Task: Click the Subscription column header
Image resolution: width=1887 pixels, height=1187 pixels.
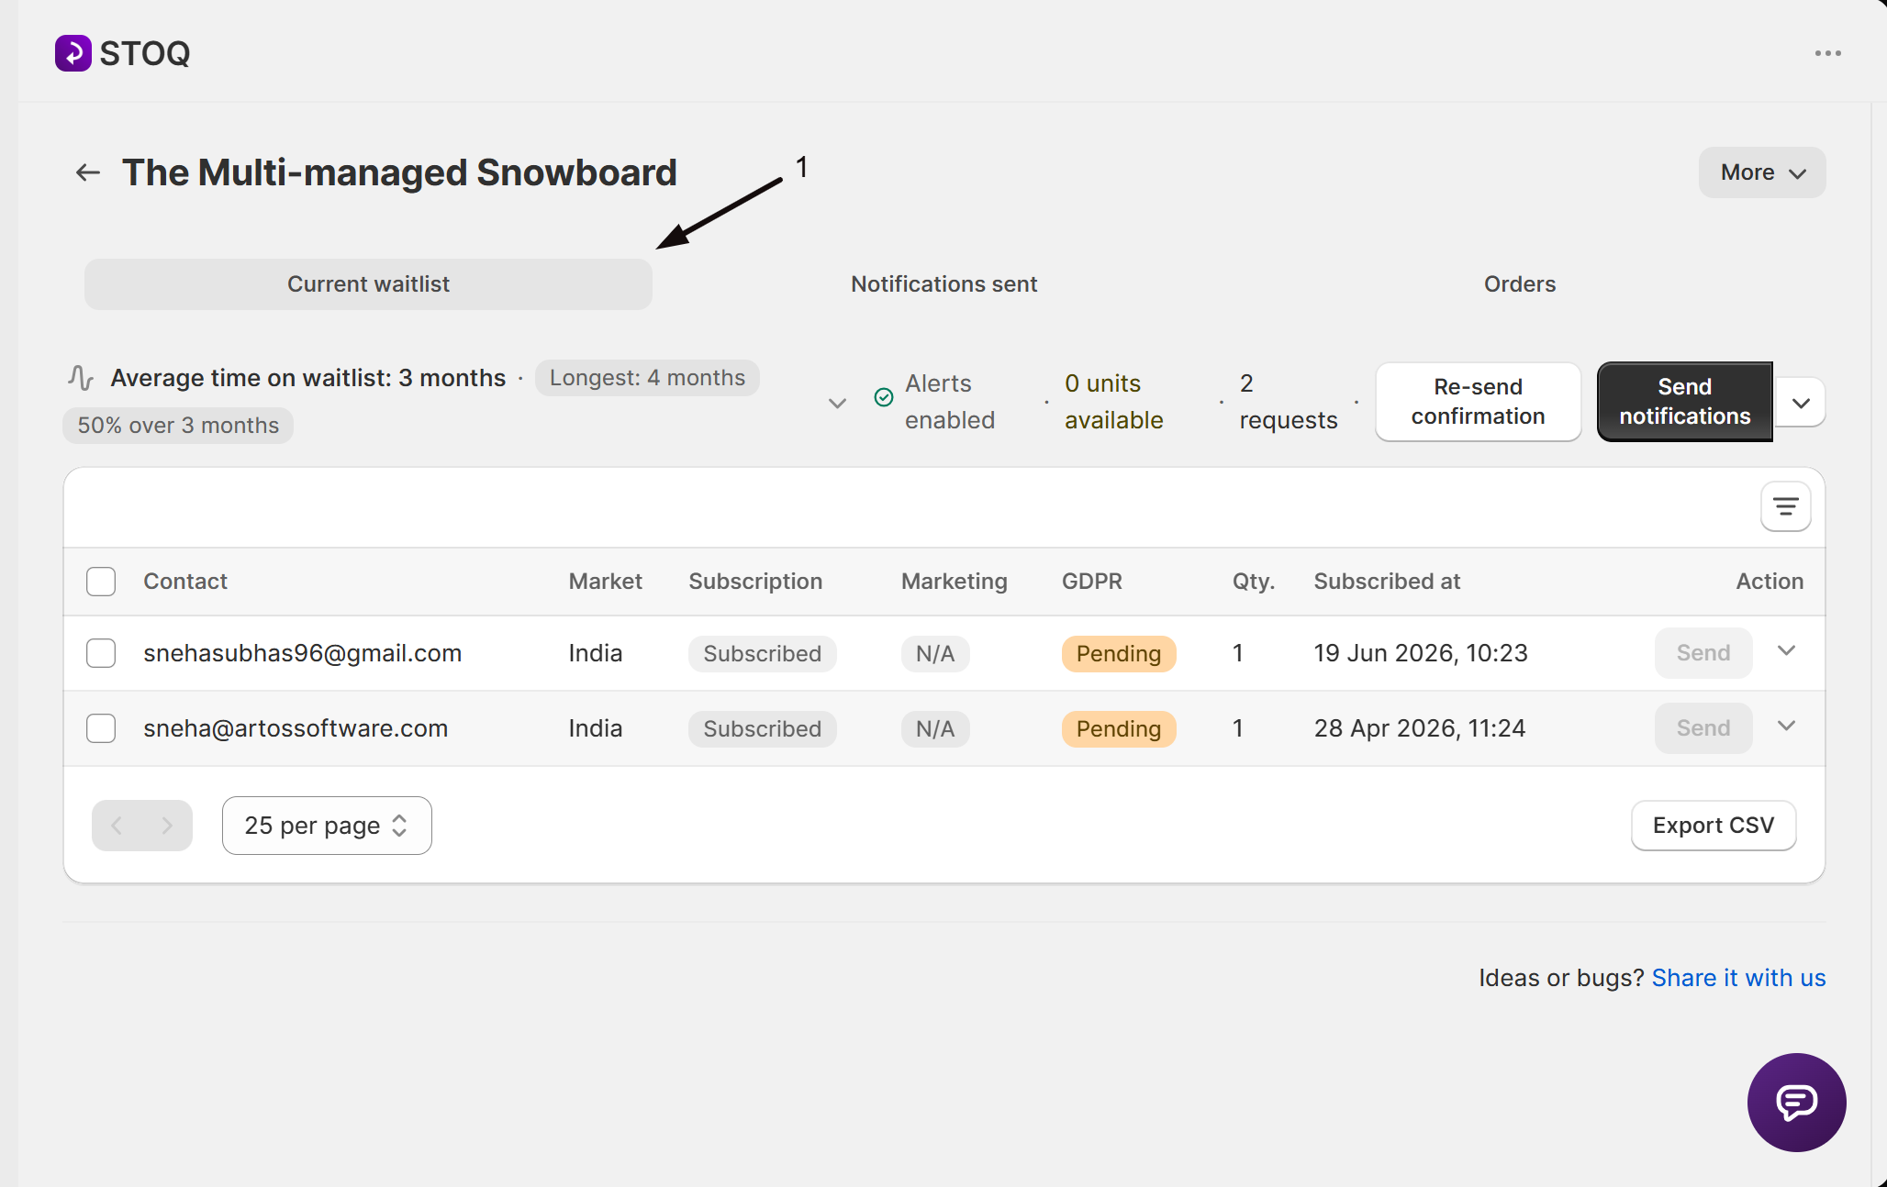Action: tap(755, 582)
